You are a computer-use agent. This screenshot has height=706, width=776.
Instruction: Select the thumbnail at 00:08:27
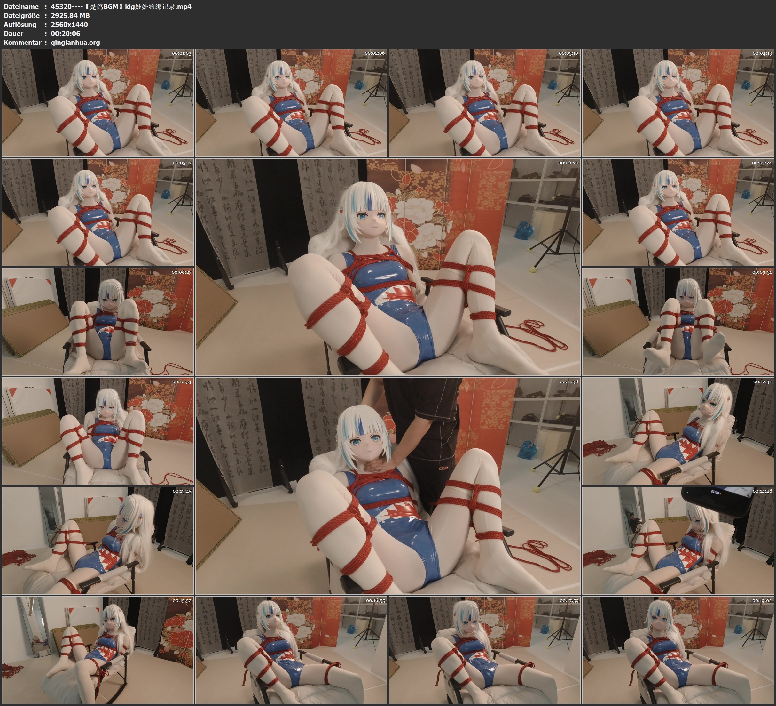pos(98,322)
